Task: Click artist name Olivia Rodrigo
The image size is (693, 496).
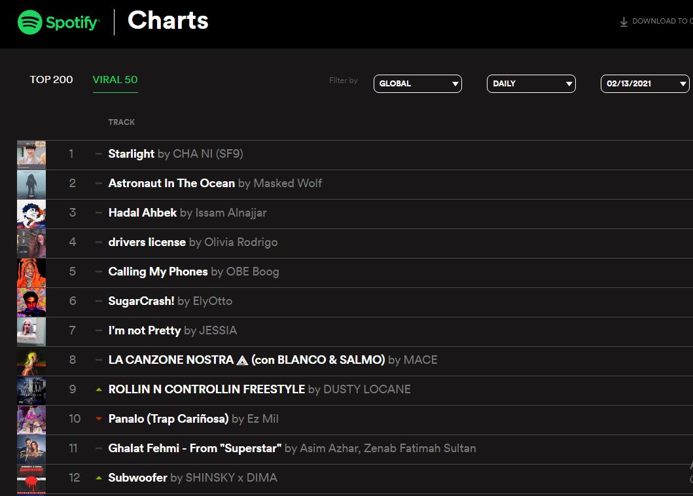Action: [241, 242]
